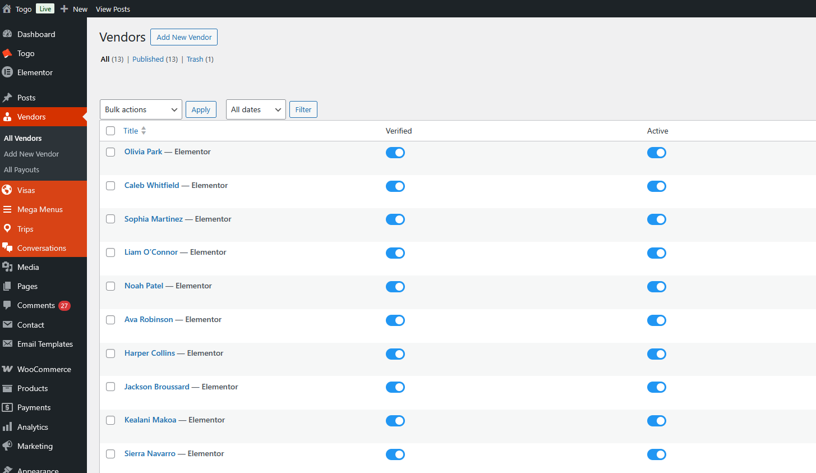
Task: Click the WooCommerce logo icon
Action: pyautogui.click(x=7, y=369)
